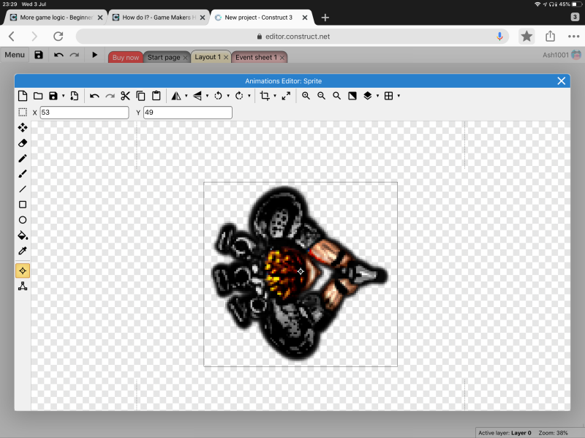
Task: Select the rectangle selection tool
Action: point(23,113)
